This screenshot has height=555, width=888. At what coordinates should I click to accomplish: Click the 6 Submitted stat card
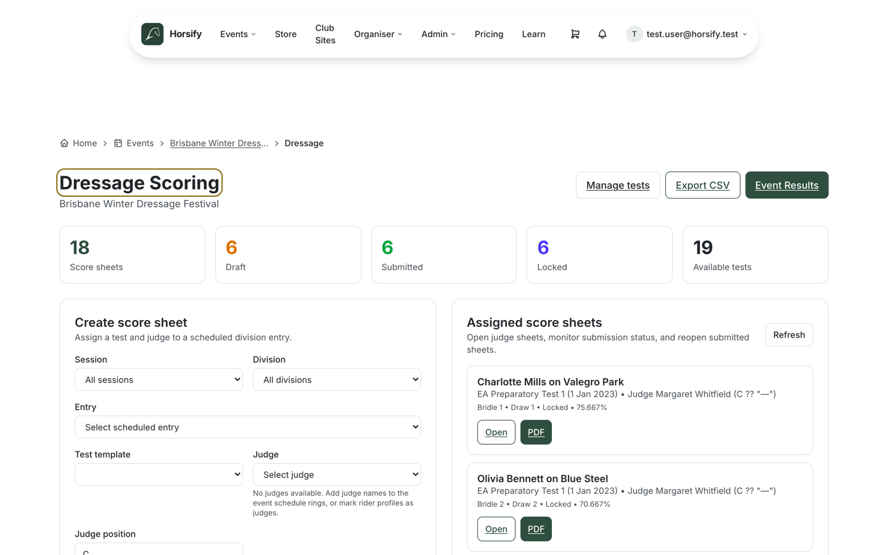(x=444, y=255)
